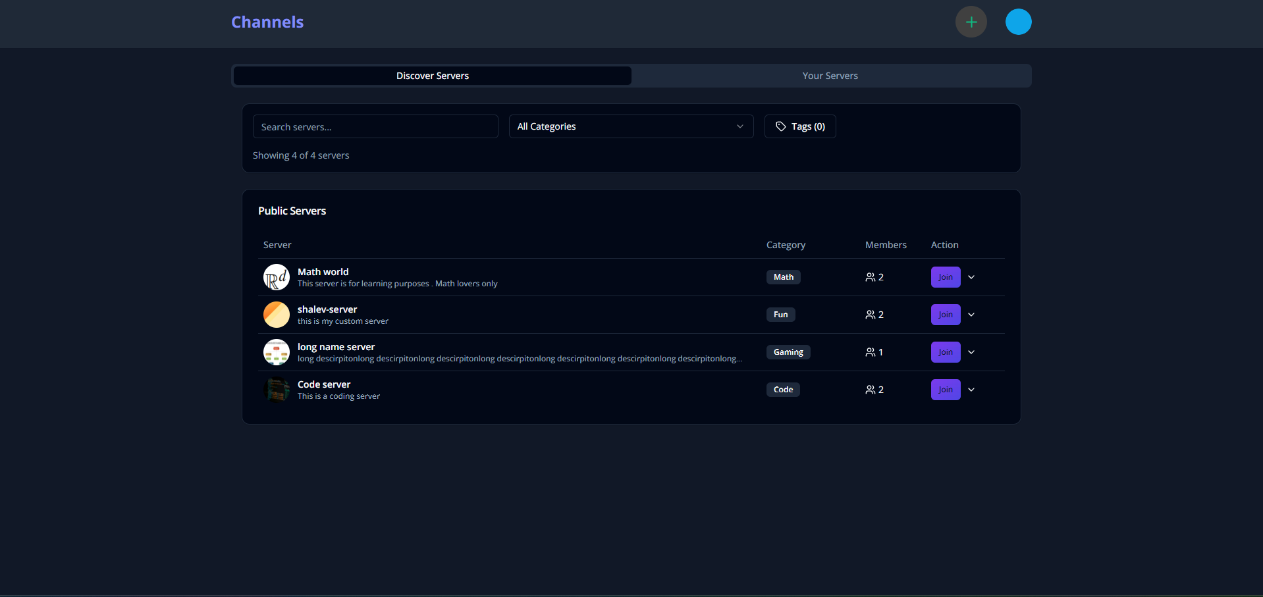Screen dimensions: 1263x597
Task: Switch to the Your Servers tab
Action: pyautogui.click(x=830, y=76)
